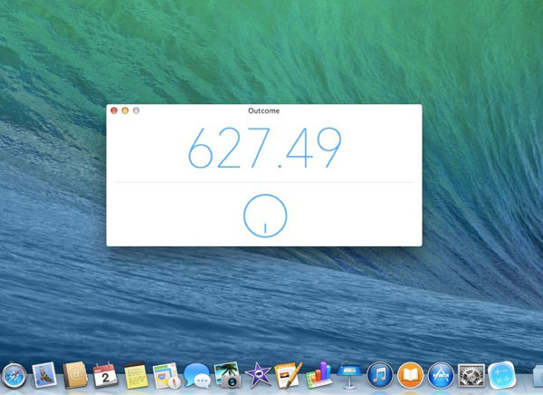Click the Outcome window title
Screen dimensions: 543x395
point(264,111)
